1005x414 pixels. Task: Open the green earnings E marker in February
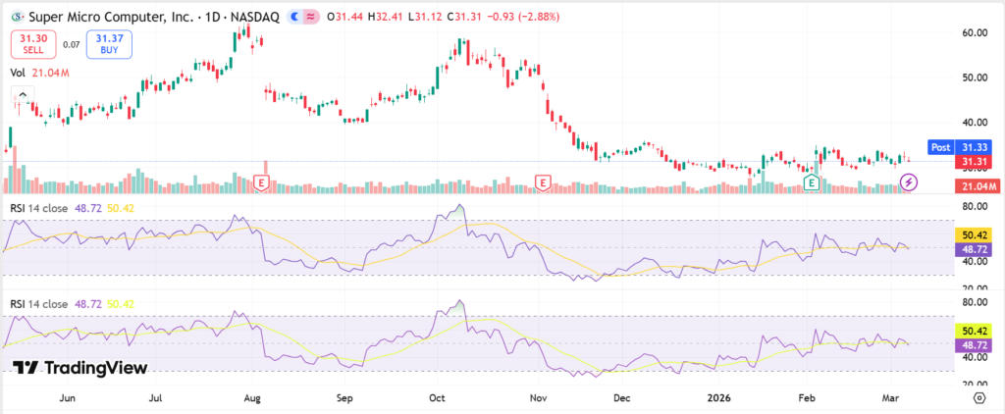click(812, 182)
